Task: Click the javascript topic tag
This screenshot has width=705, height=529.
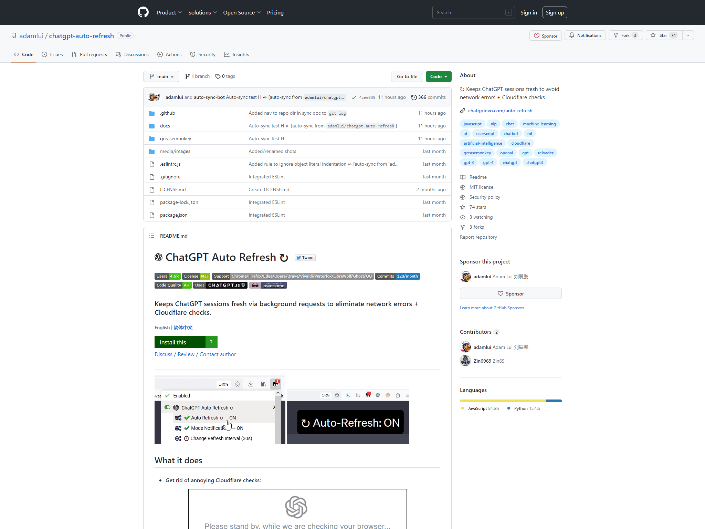Action: click(472, 124)
